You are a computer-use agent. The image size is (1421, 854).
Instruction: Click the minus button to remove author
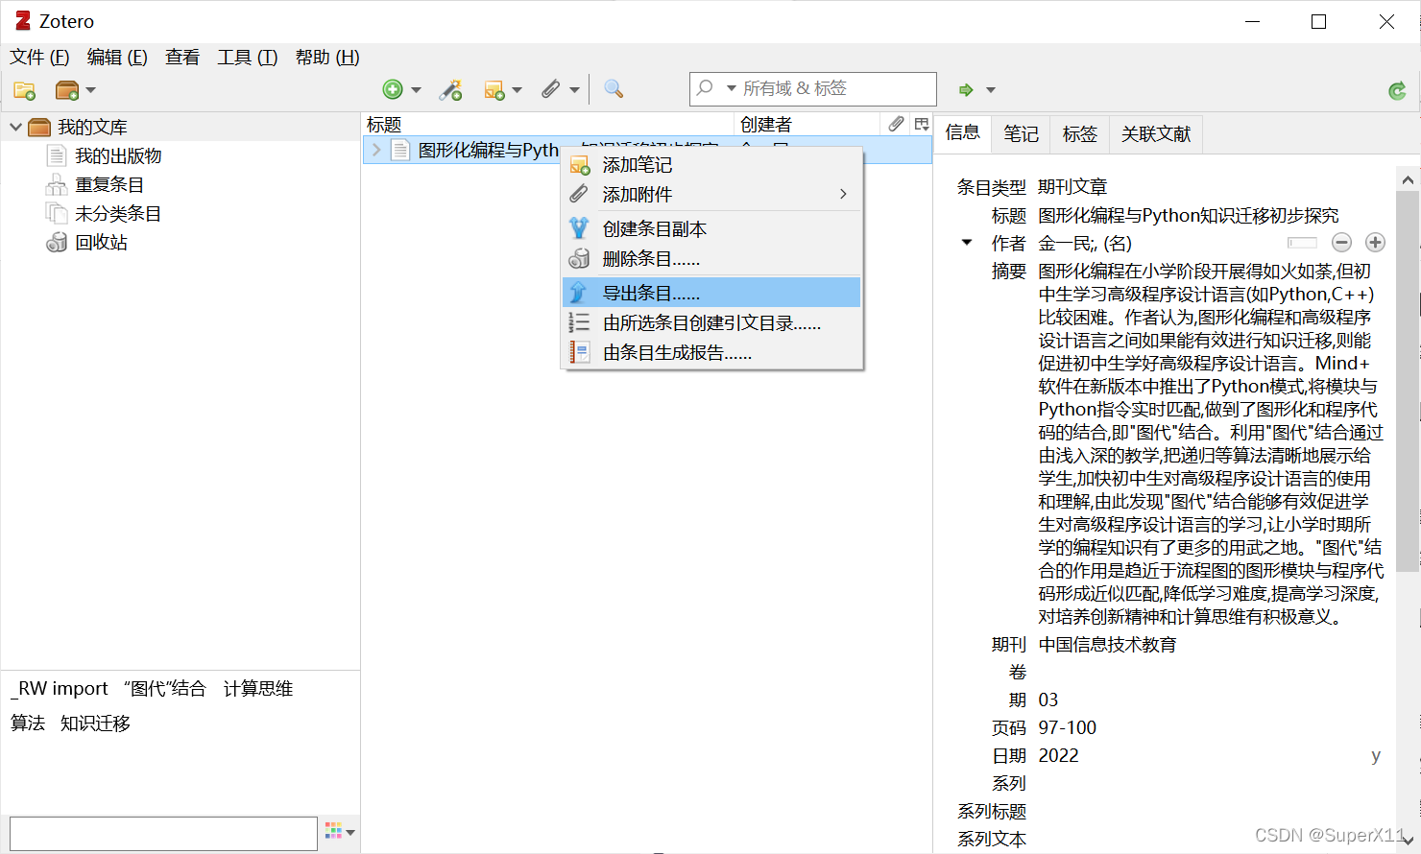click(x=1342, y=243)
